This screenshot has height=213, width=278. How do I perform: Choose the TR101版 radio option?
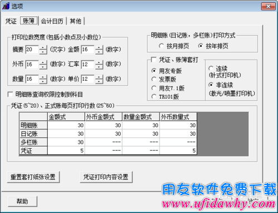point(154,96)
